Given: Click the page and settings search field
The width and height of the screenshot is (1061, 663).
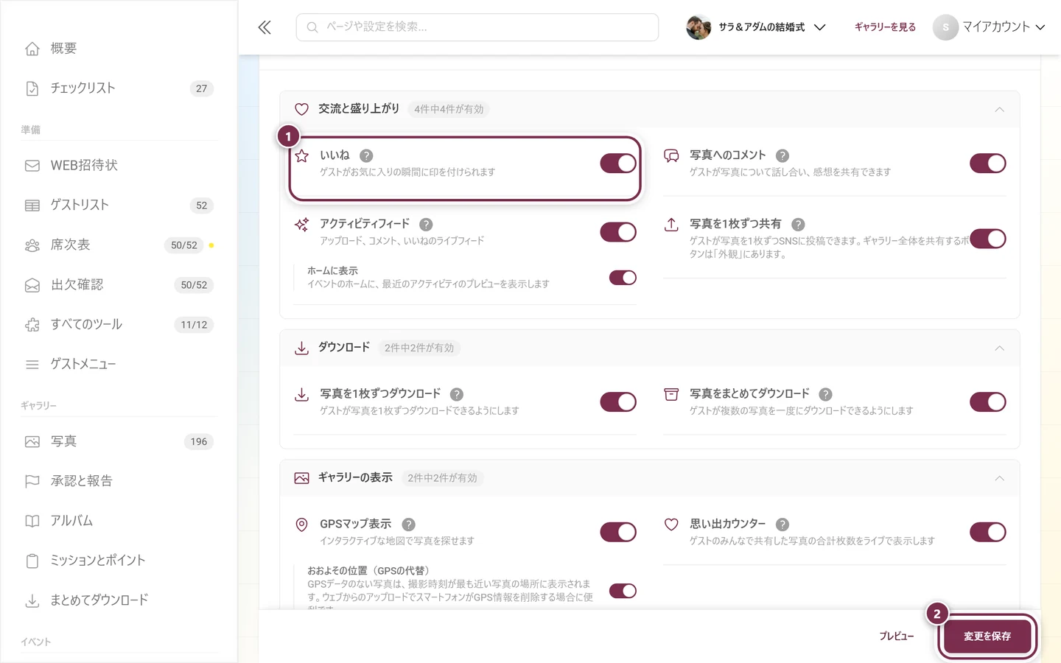Looking at the screenshot, I should pos(477,27).
